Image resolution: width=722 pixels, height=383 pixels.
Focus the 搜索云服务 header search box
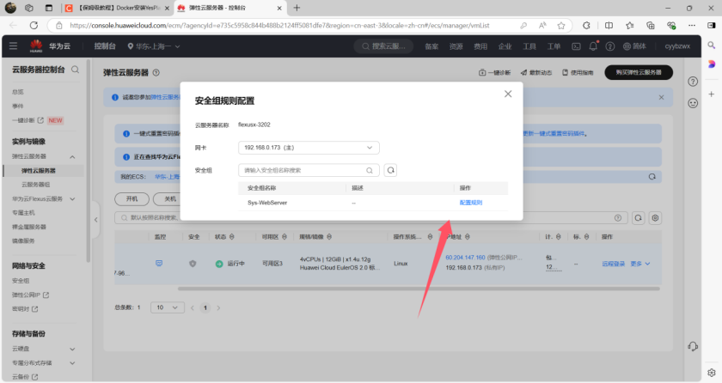[x=383, y=46]
